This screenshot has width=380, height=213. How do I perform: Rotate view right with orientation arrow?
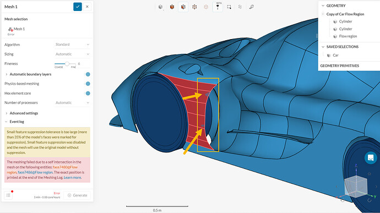[376, 187]
